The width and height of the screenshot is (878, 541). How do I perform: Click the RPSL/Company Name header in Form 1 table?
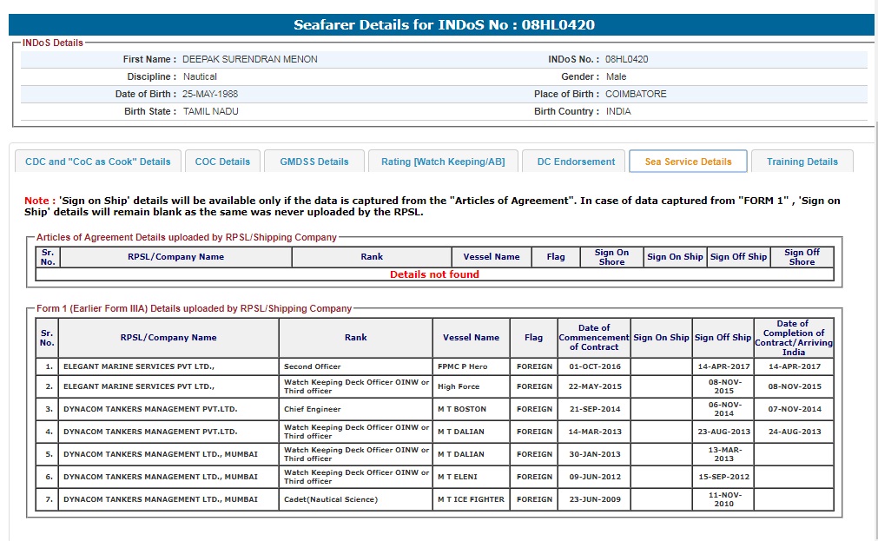pyautogui.click(x=168, y=338)
